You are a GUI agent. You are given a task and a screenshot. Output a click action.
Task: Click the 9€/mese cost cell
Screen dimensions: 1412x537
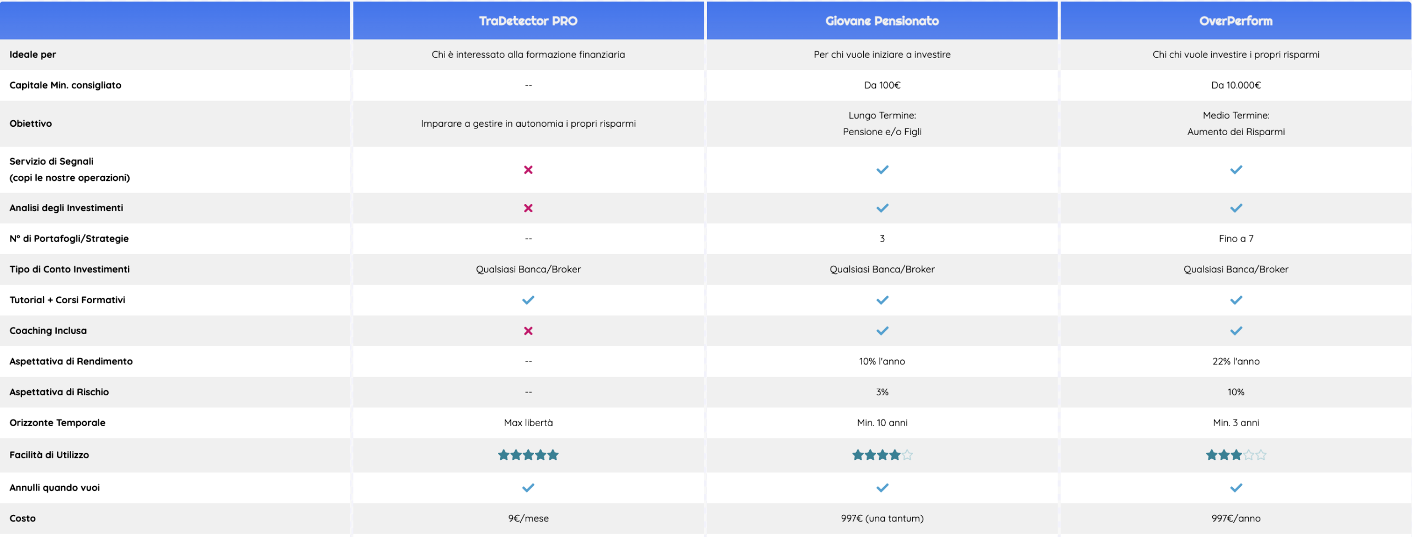(x=528, y=518)
